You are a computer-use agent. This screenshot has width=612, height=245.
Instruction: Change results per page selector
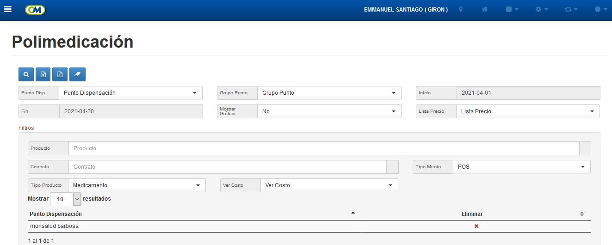(66, 199)
